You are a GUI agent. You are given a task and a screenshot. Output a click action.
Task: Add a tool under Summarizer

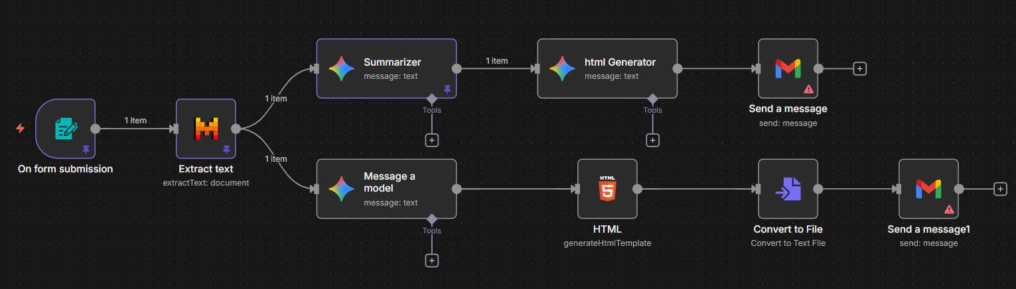[431, 140]
